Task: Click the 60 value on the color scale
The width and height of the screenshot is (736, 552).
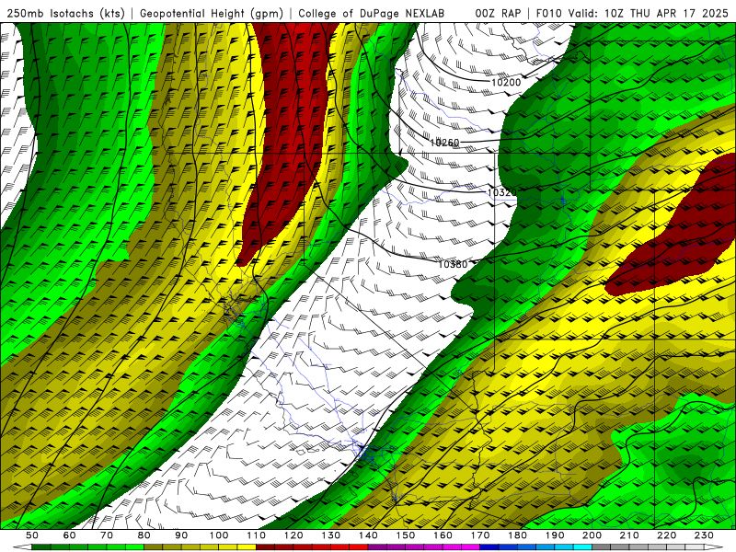Action: click(70, 535)
